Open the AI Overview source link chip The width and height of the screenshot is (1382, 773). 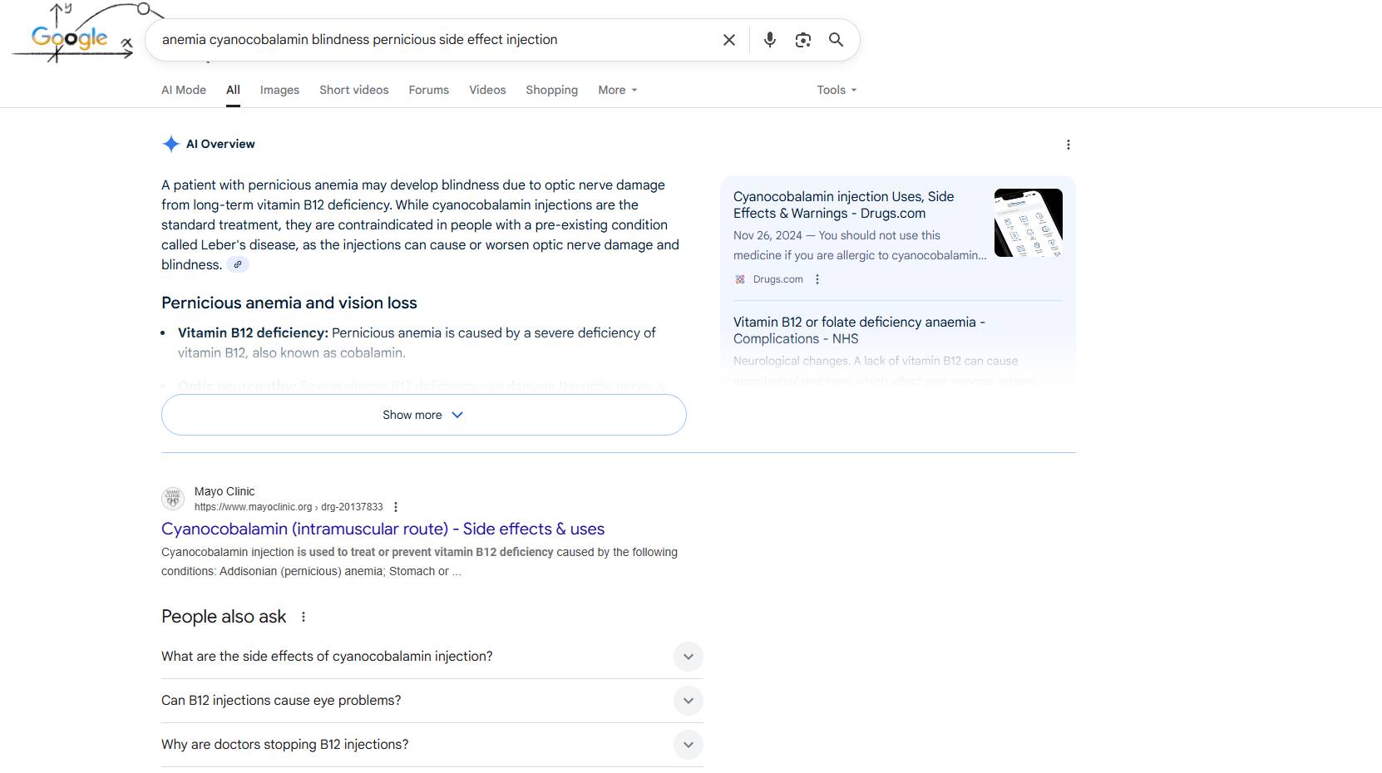tap(238, 264)
